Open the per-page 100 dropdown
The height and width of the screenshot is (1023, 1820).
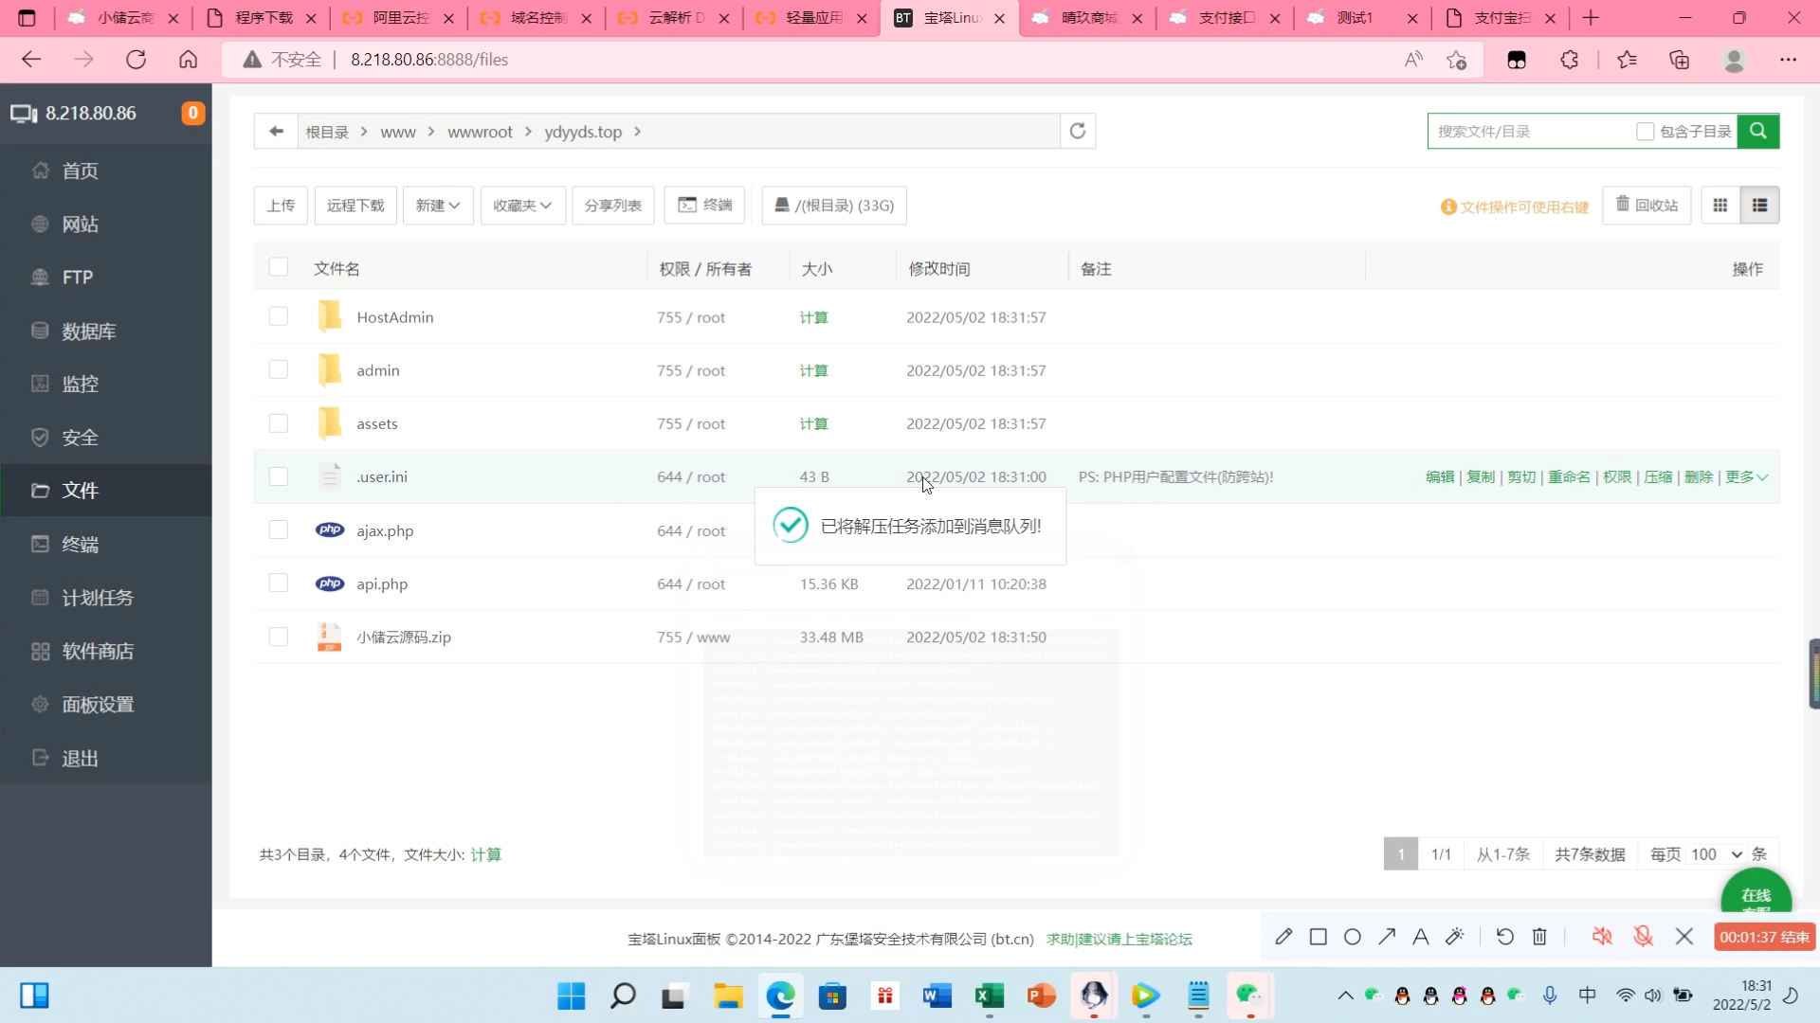pos(1716,854)
